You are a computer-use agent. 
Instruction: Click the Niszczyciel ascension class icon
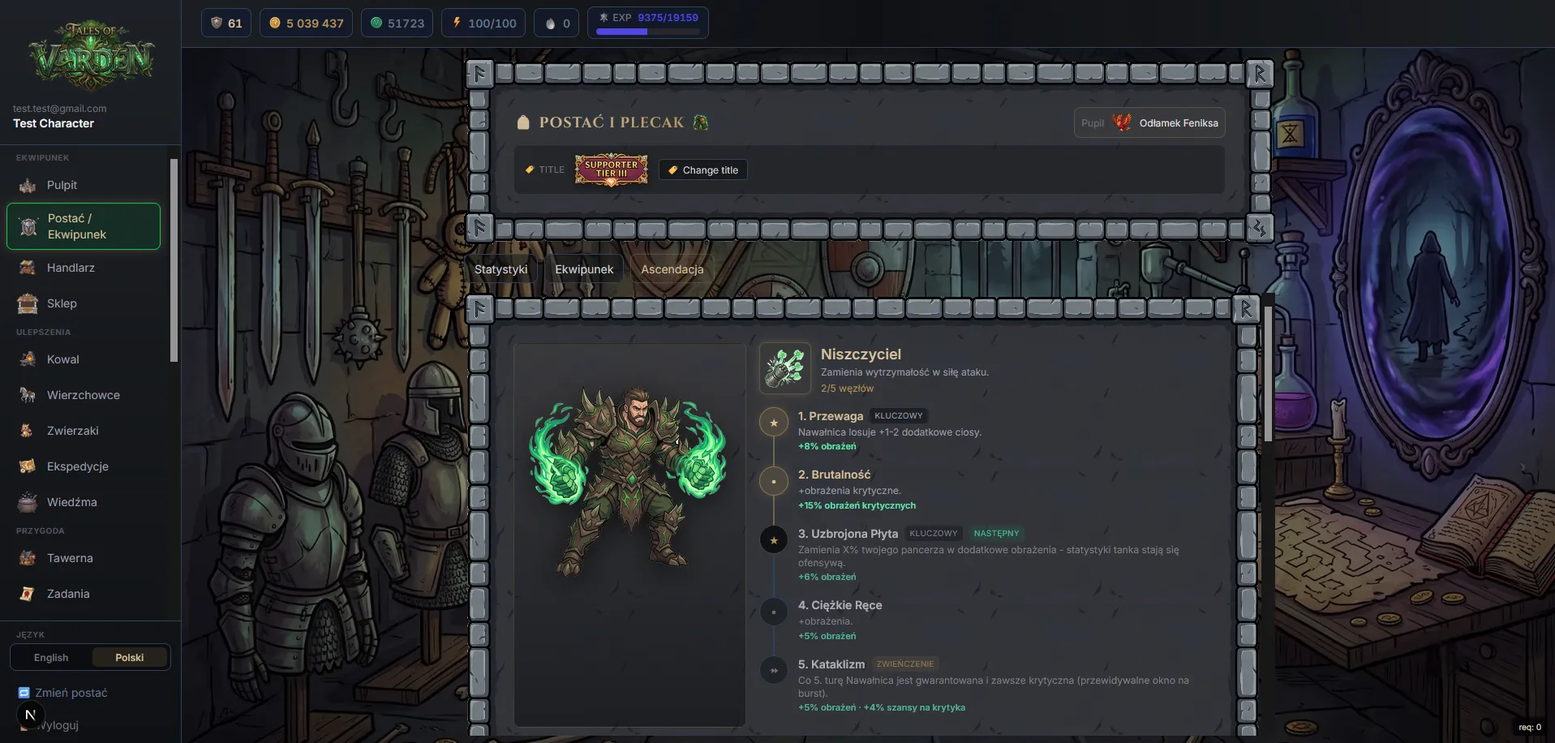785,368
